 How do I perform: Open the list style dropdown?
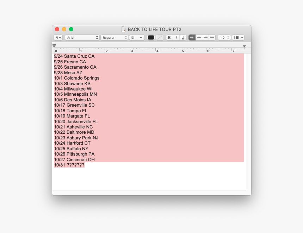coord(238,37)
